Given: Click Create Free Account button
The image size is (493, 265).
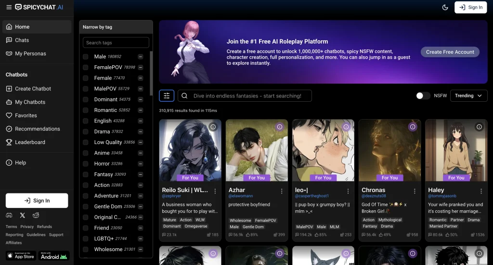Looking at the screenshot, I should 450,52.
